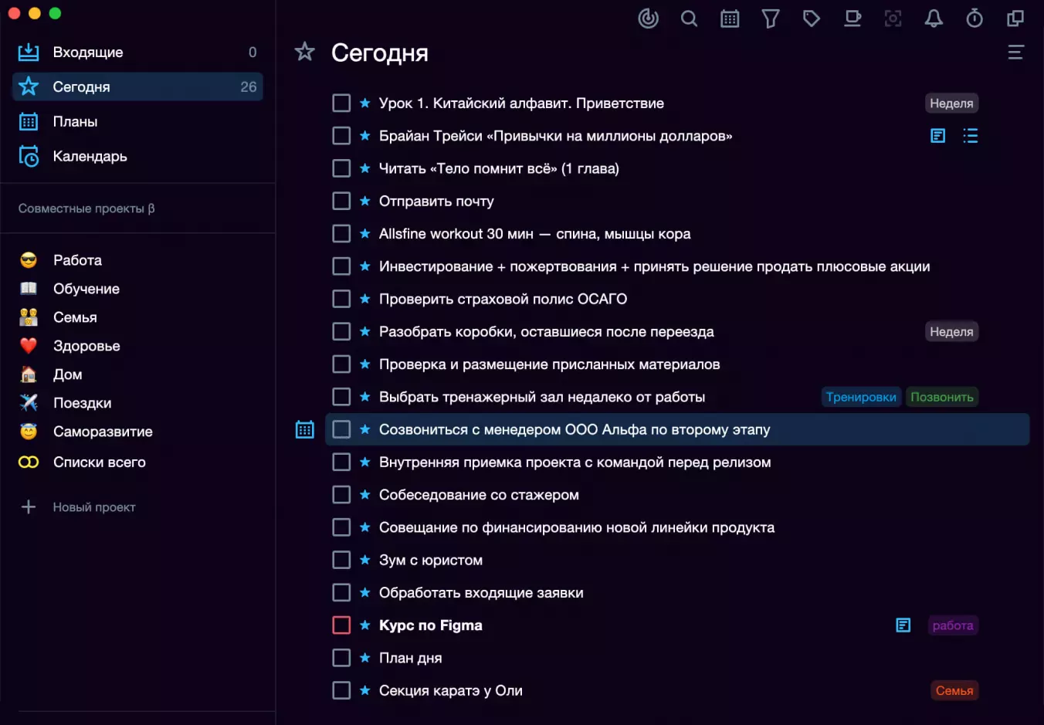The width and height of the screenshot is (1044, 725).
Task: Open Входящие in the sidebar
Action: tap(137, 52)
